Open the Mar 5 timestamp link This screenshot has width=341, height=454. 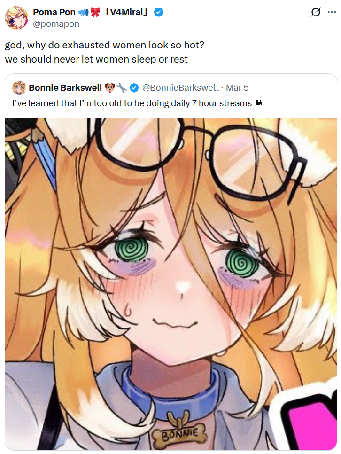point(237,88)
